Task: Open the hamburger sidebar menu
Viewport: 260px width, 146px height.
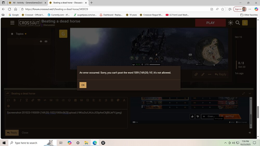Action: click(12, 23)
